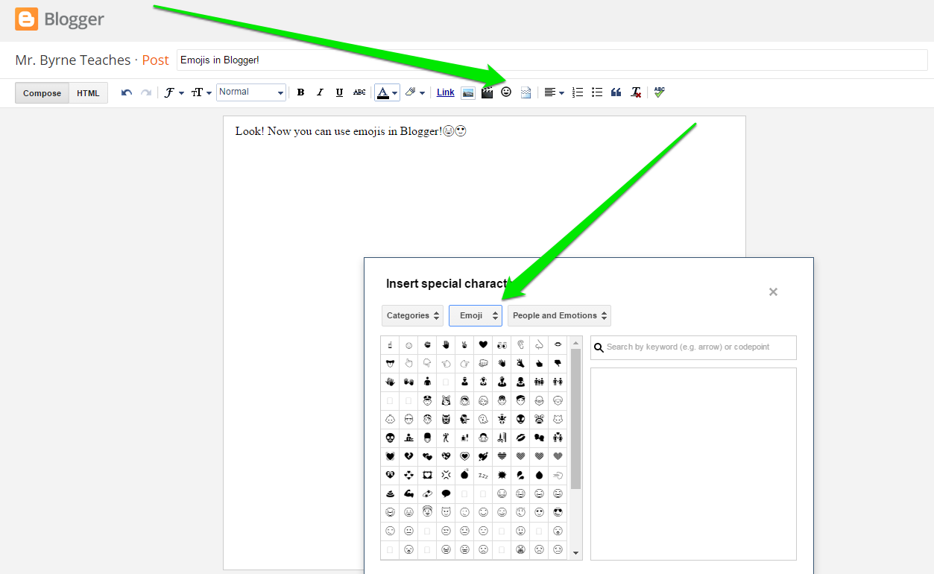Select the flexed biceps emoji
The height and width of the screenshot is (574, 934).
[408, 493]
